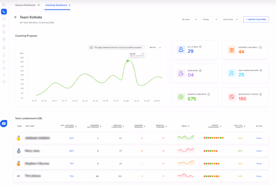This screenshot has width=276, height=185.
Task: Click the green trend sparkline in first row
Action: coord(186,138)
